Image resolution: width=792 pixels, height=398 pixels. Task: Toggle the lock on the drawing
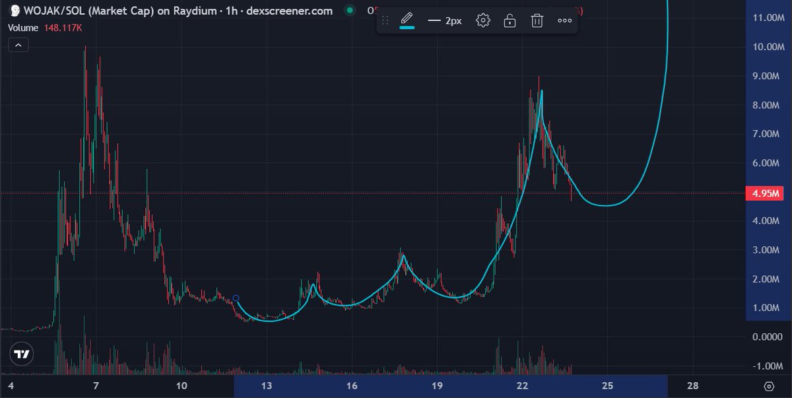(x=510, y=20)
